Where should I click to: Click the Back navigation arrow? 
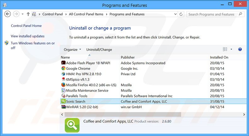[x=8, y=14]
